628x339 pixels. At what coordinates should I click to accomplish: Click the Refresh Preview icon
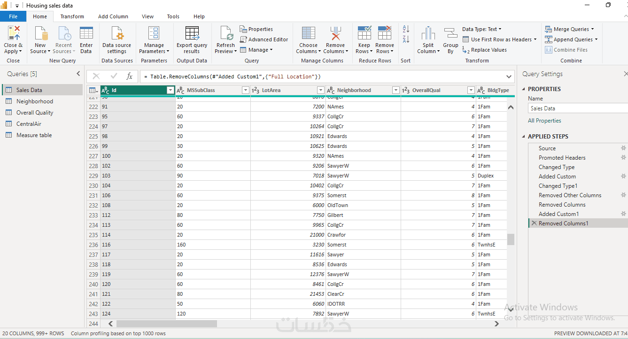click(226, 34)
